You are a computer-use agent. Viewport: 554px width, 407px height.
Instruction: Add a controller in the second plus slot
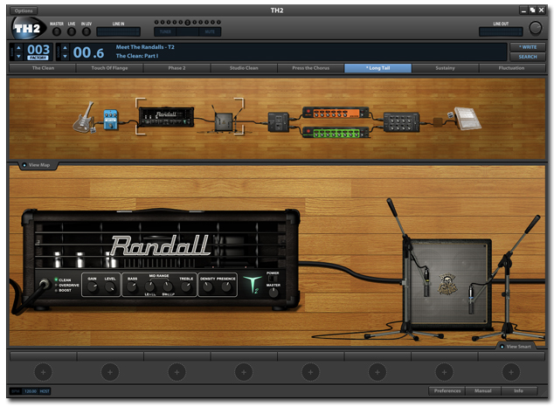pos(110,372)
